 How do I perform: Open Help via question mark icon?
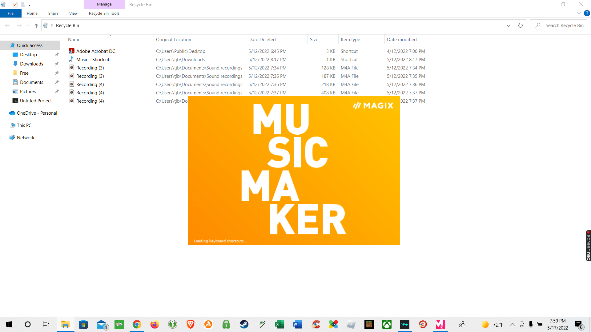[587, 13]
